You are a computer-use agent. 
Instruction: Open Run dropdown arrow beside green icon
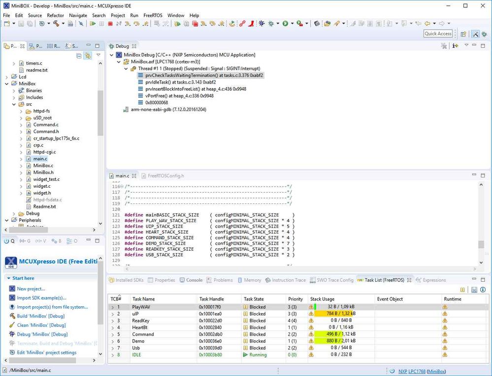292,24
